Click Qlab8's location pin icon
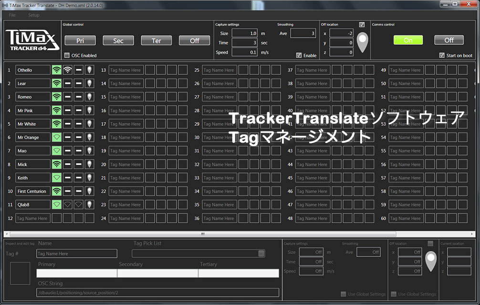480x305 pixels. (x=89, y=204)
